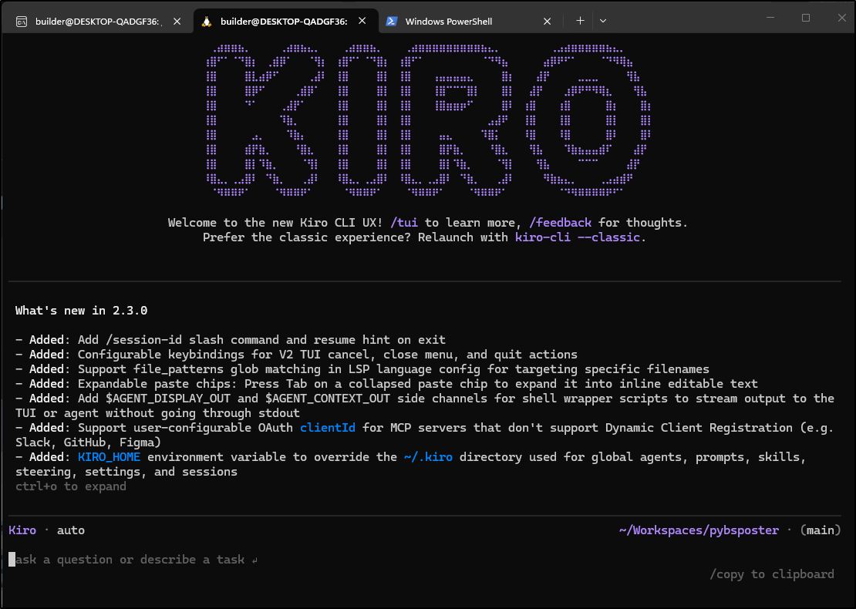The height and width of the screenshot is (609, 856).
Task: Click the Kiro agent name label
Action: pyautogui.click(x=22, y=530)
